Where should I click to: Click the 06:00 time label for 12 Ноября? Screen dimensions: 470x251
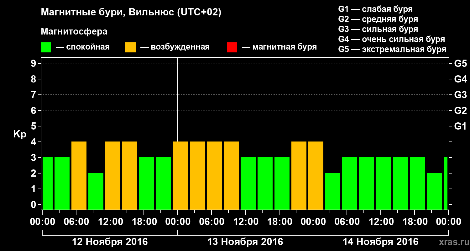[76, 222]
